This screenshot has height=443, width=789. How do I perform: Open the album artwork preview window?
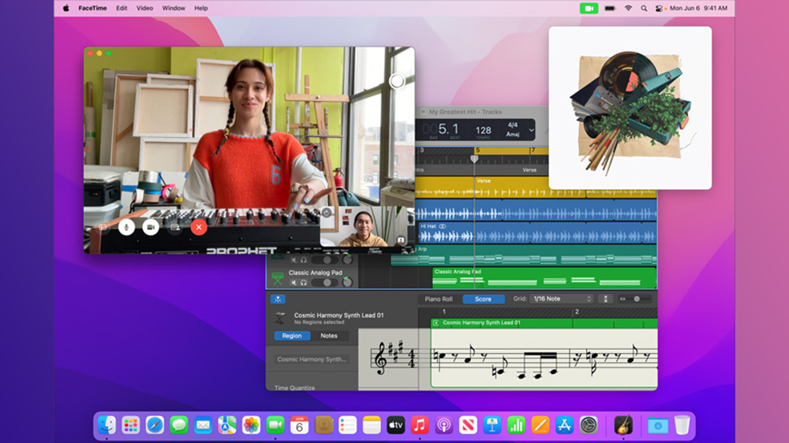(630, 108)
